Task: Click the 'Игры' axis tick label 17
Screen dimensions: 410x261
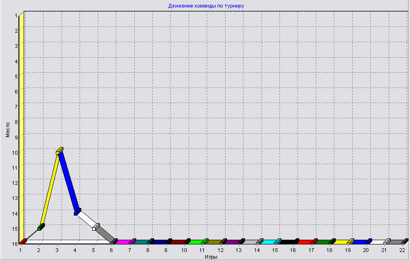Action: [311, 250]
